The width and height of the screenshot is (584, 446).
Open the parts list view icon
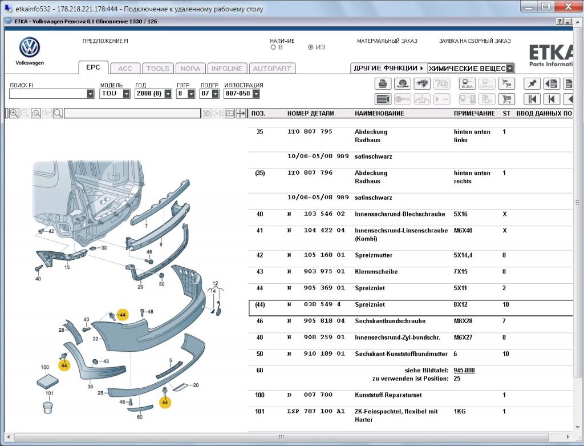(383, 99)
